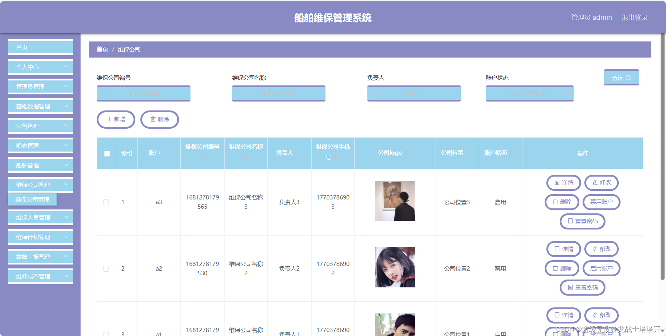Expand the 基础数据管理 sidebar menu

coord(40,106)
